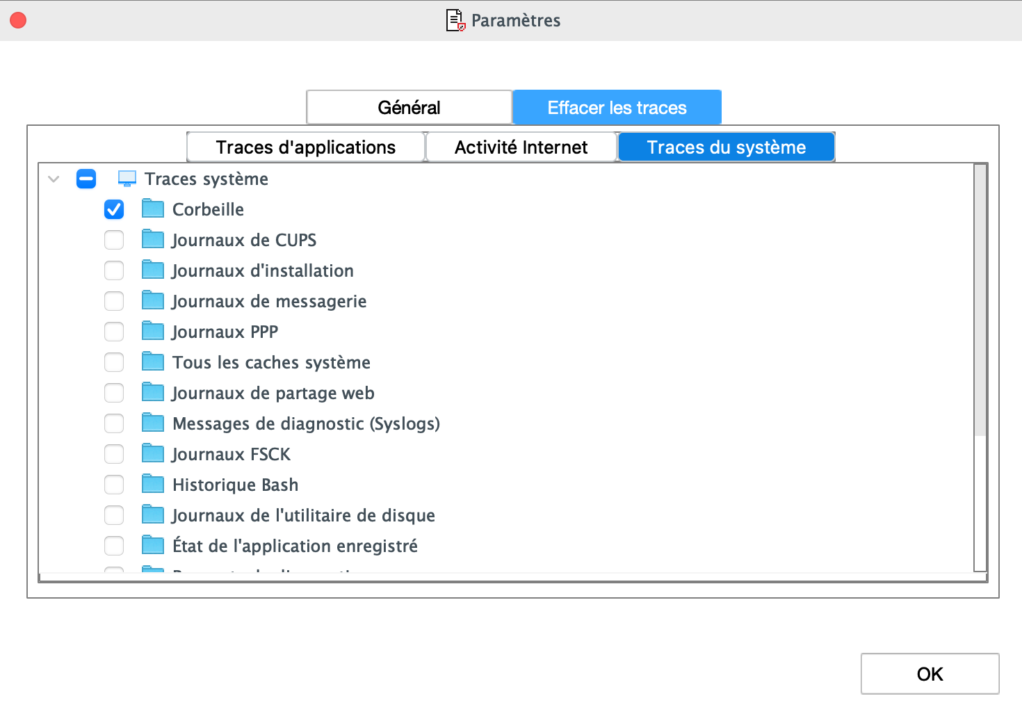Select the Journaux PPP label
The width and height of the screenshot is (1022, 721).
point(225,332)
